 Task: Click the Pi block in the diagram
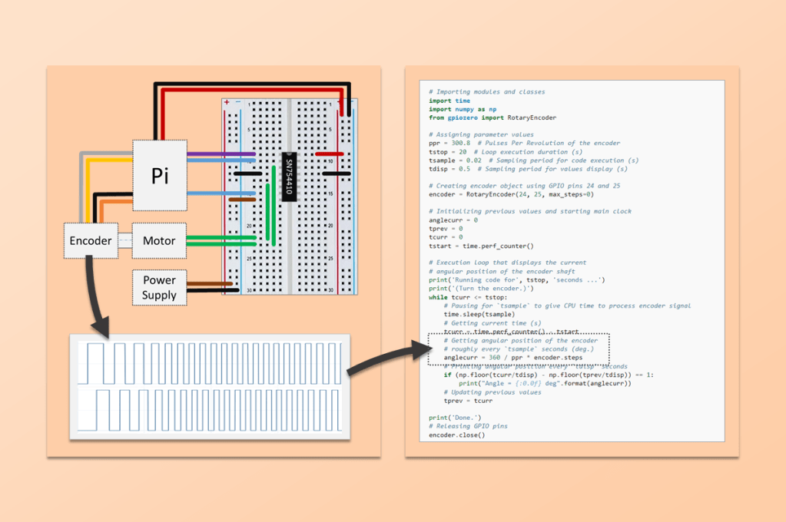click(x=160, y=176)
